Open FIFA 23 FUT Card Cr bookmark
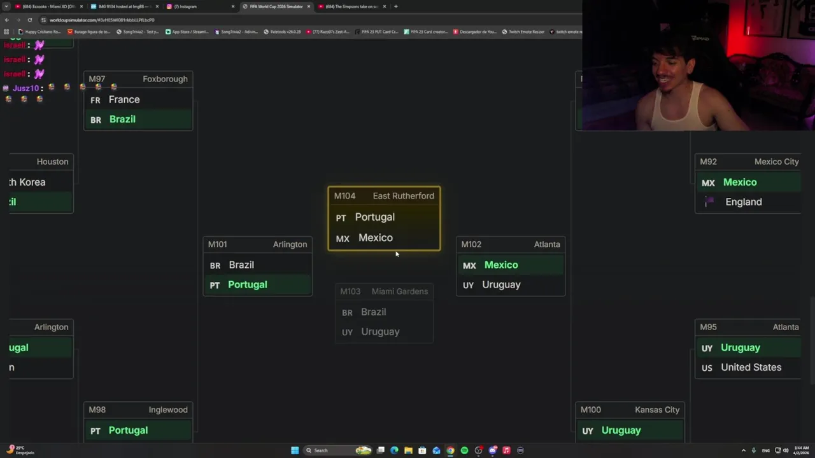Screen dimensions: 815x458 click(x=376, y=32)
